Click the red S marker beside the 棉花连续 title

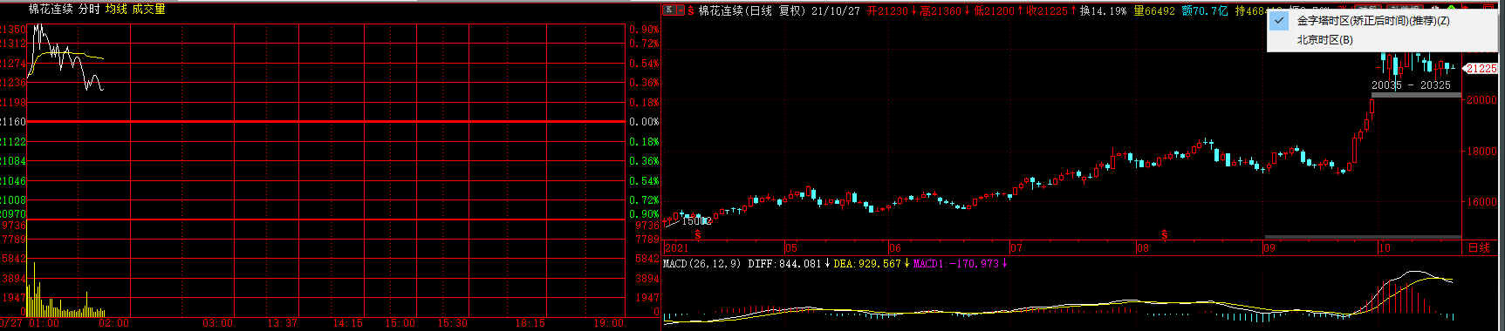(691, 10)
